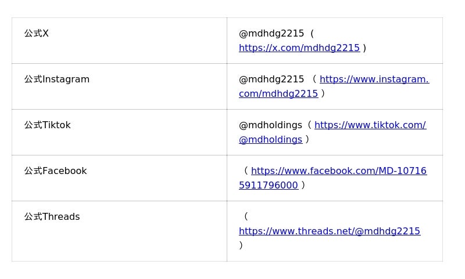Image resolution: width=465 pixels, height=279 pixels.
Task: Click the opening parenthesis in X row
Action: coord(312,34)
